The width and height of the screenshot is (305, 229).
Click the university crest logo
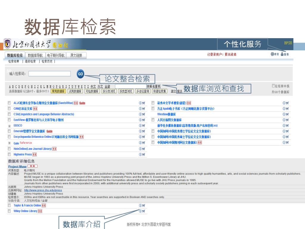point(7,43)
